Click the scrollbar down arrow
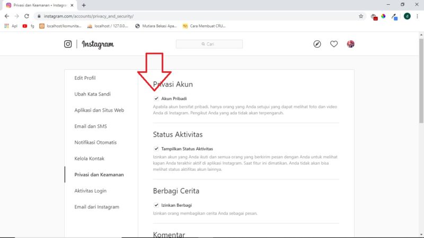The width and height of the screenshot is (424, 238). point(421,235)
